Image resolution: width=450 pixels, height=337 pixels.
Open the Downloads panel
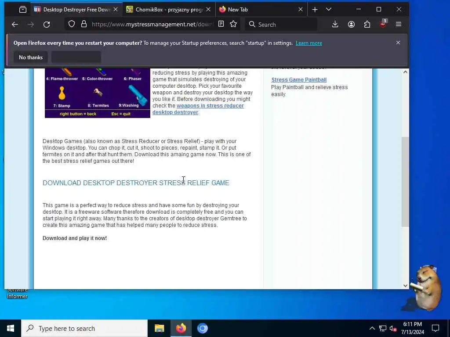point(335,25)
